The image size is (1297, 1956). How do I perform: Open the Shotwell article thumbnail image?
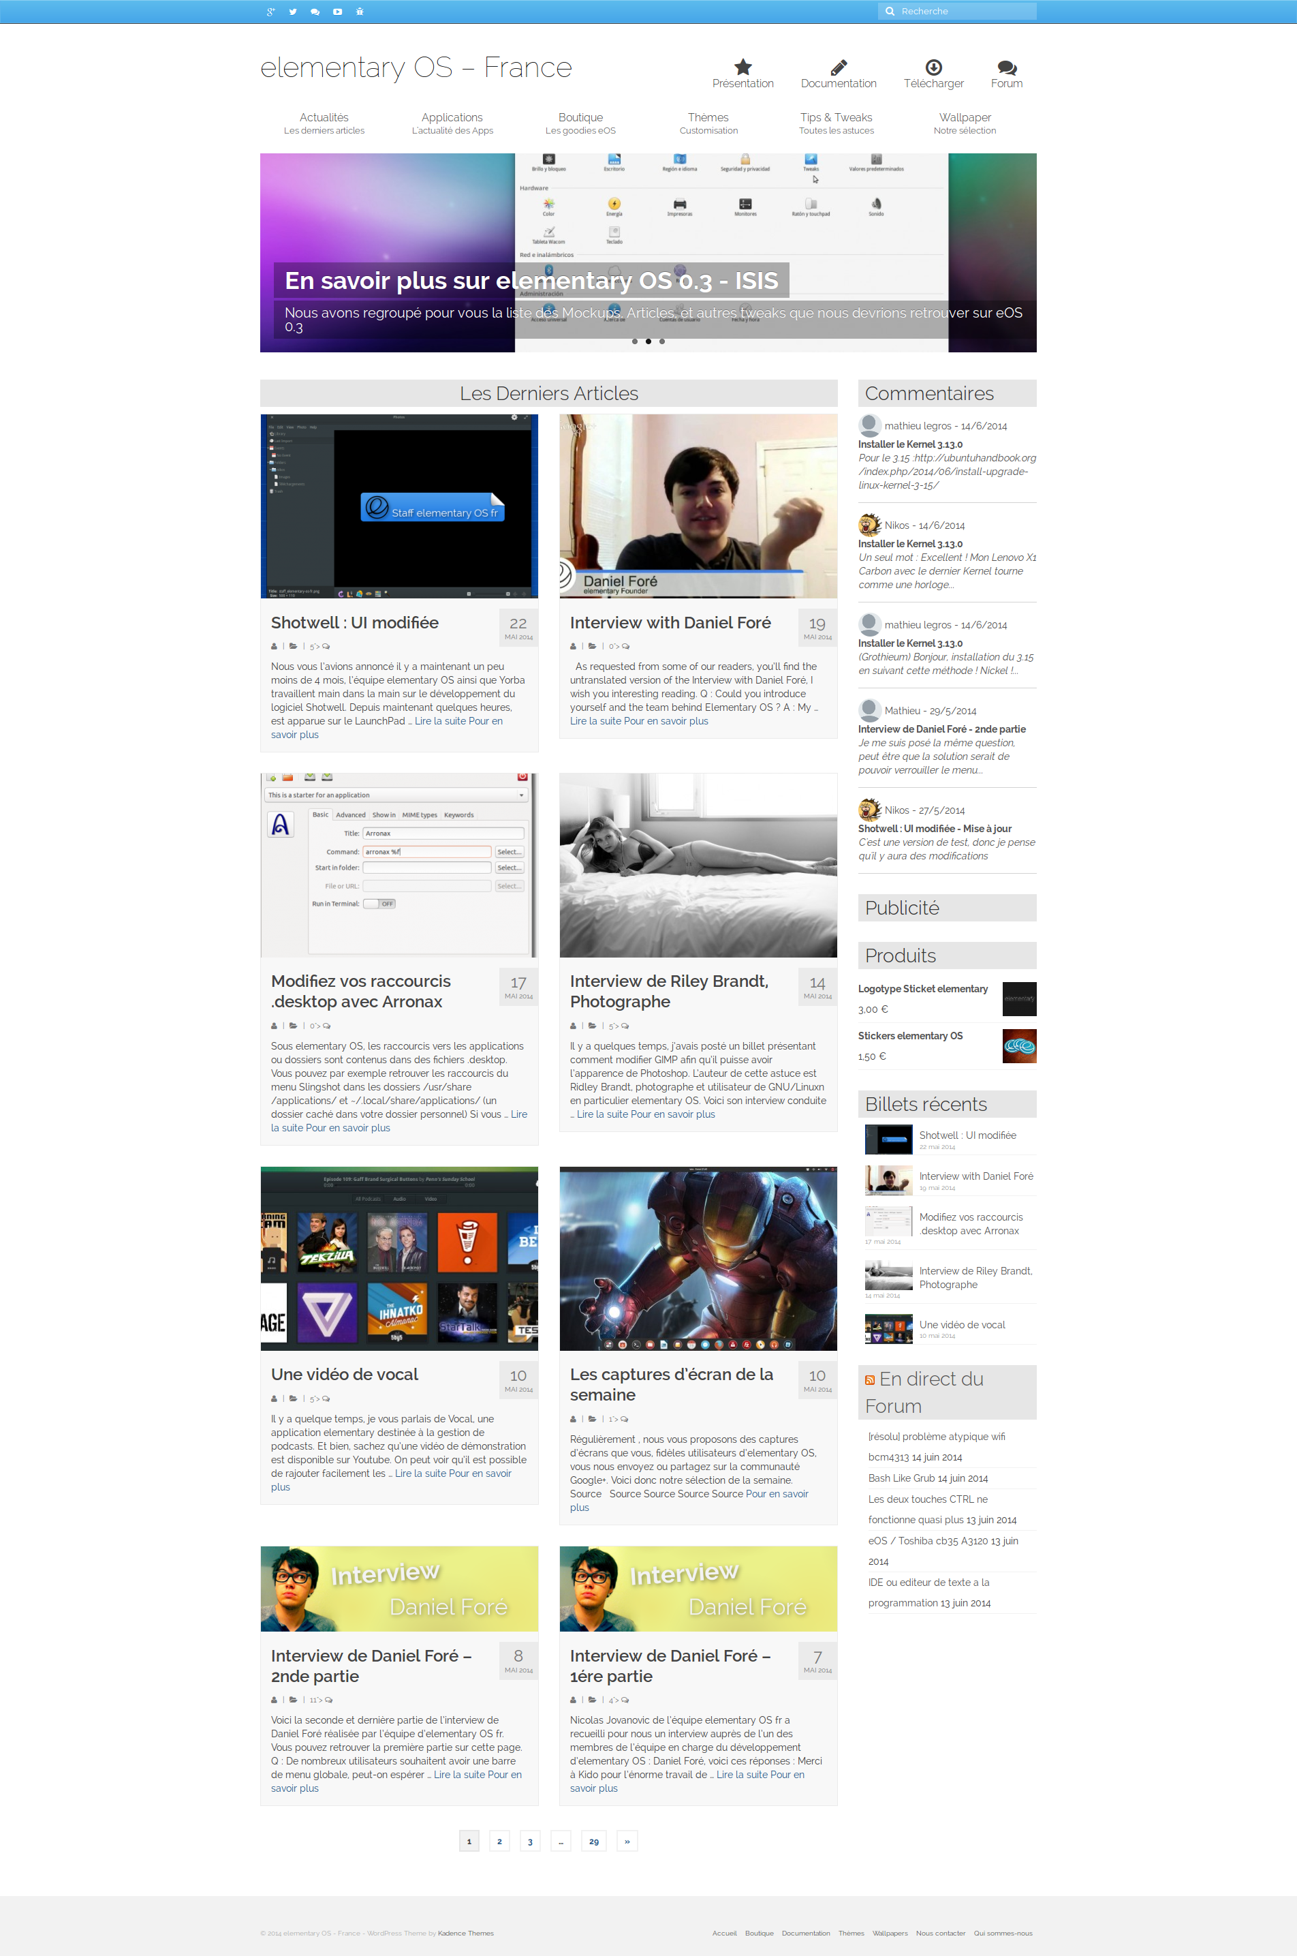point(399,506)
